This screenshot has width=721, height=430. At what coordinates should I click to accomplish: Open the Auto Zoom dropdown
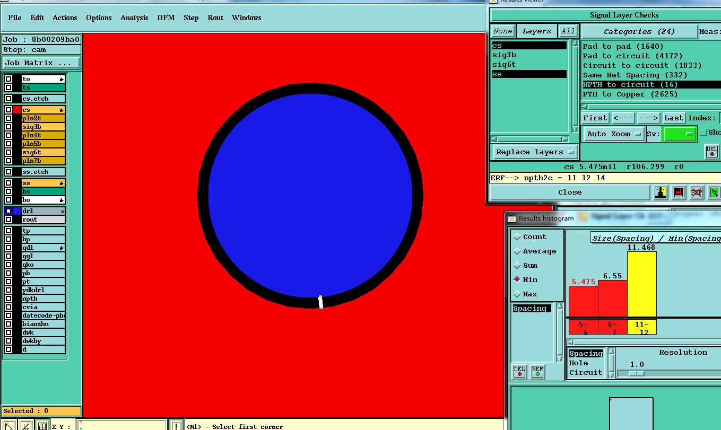click(614, 134)
